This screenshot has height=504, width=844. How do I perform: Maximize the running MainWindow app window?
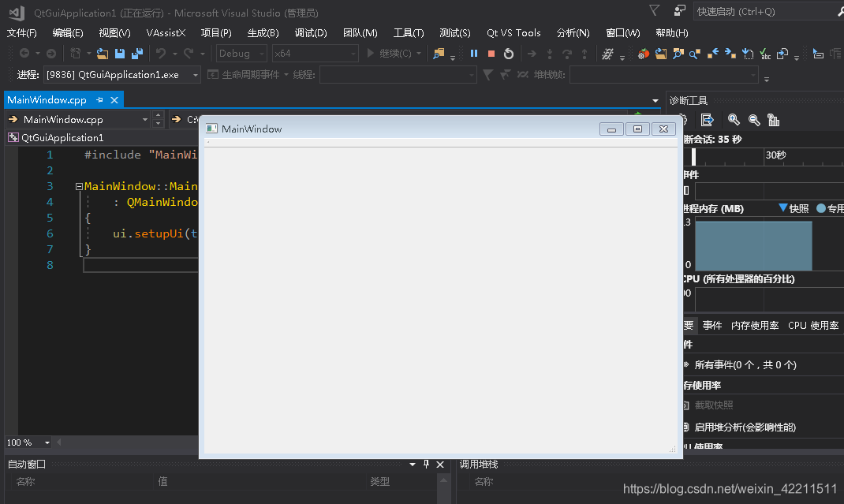(x=637, y=129)
